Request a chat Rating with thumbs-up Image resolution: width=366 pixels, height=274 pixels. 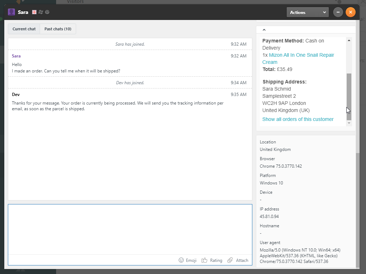click(212, 260)
